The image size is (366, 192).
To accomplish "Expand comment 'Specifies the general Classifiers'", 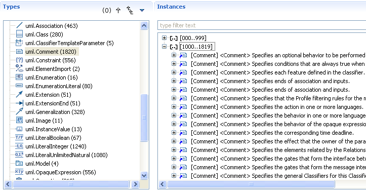I will [174, 176].
